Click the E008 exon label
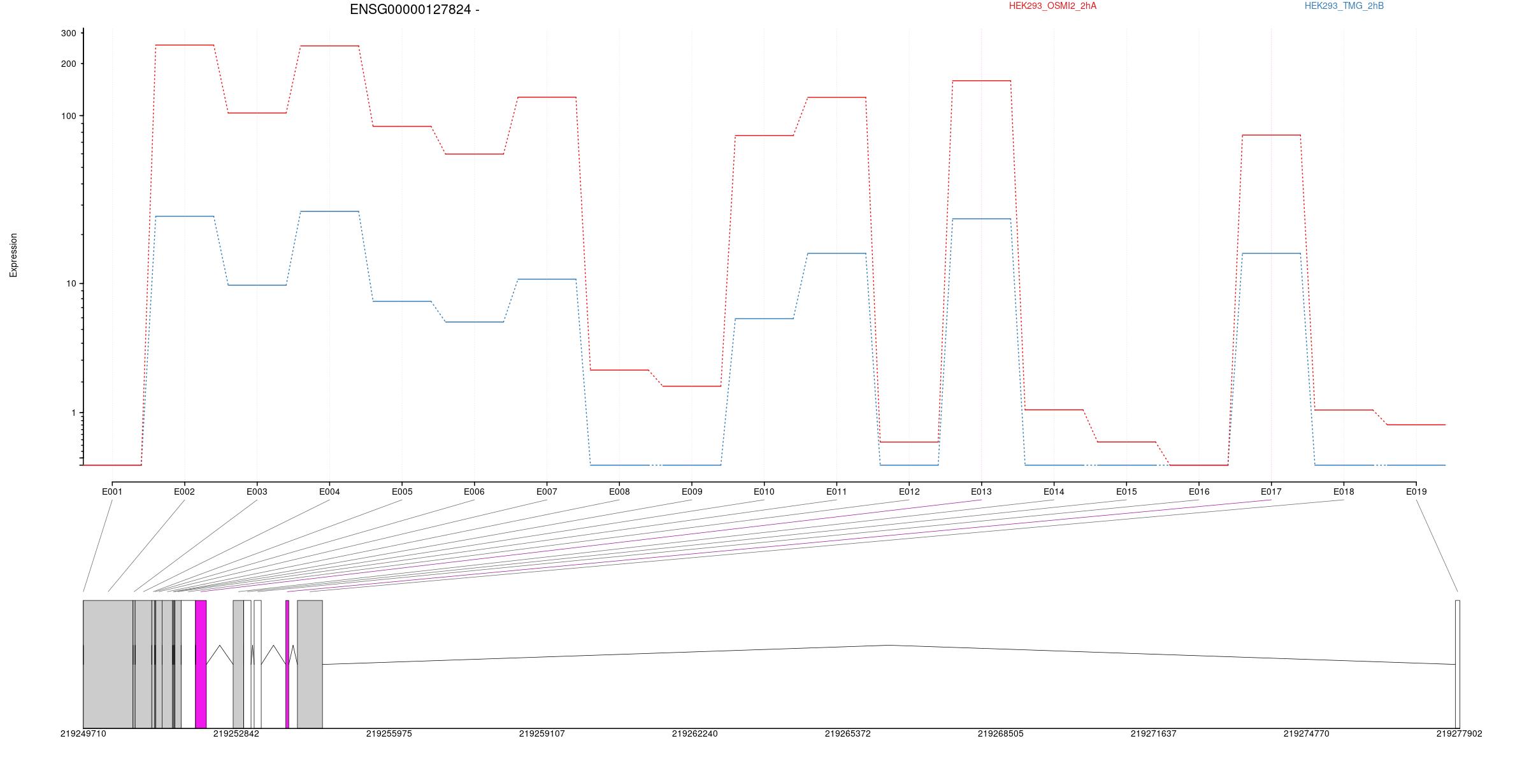This screenshot has height=764, width=1529. pos(619,492)
